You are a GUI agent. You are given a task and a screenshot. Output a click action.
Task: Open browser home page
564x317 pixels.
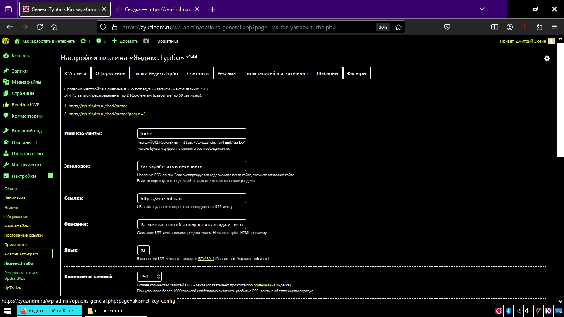(54, 27)
